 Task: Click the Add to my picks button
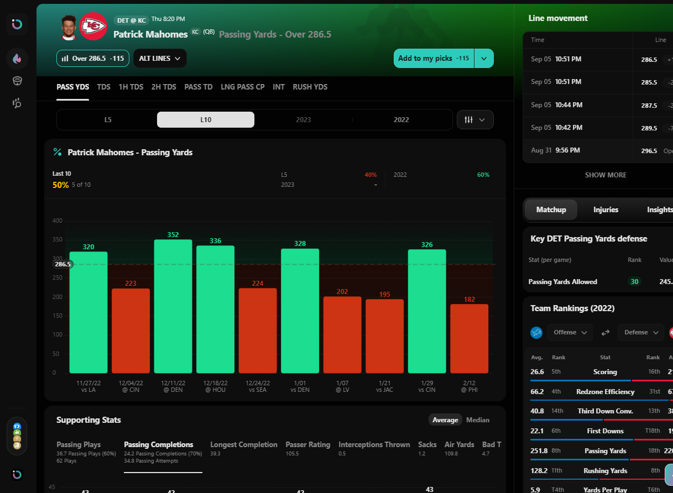434,59
